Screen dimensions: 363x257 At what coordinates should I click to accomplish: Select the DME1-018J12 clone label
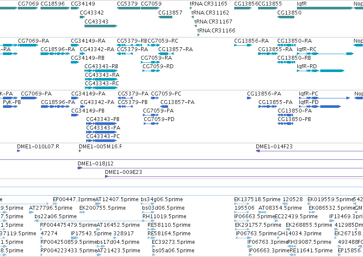click(x=96, y=164)
